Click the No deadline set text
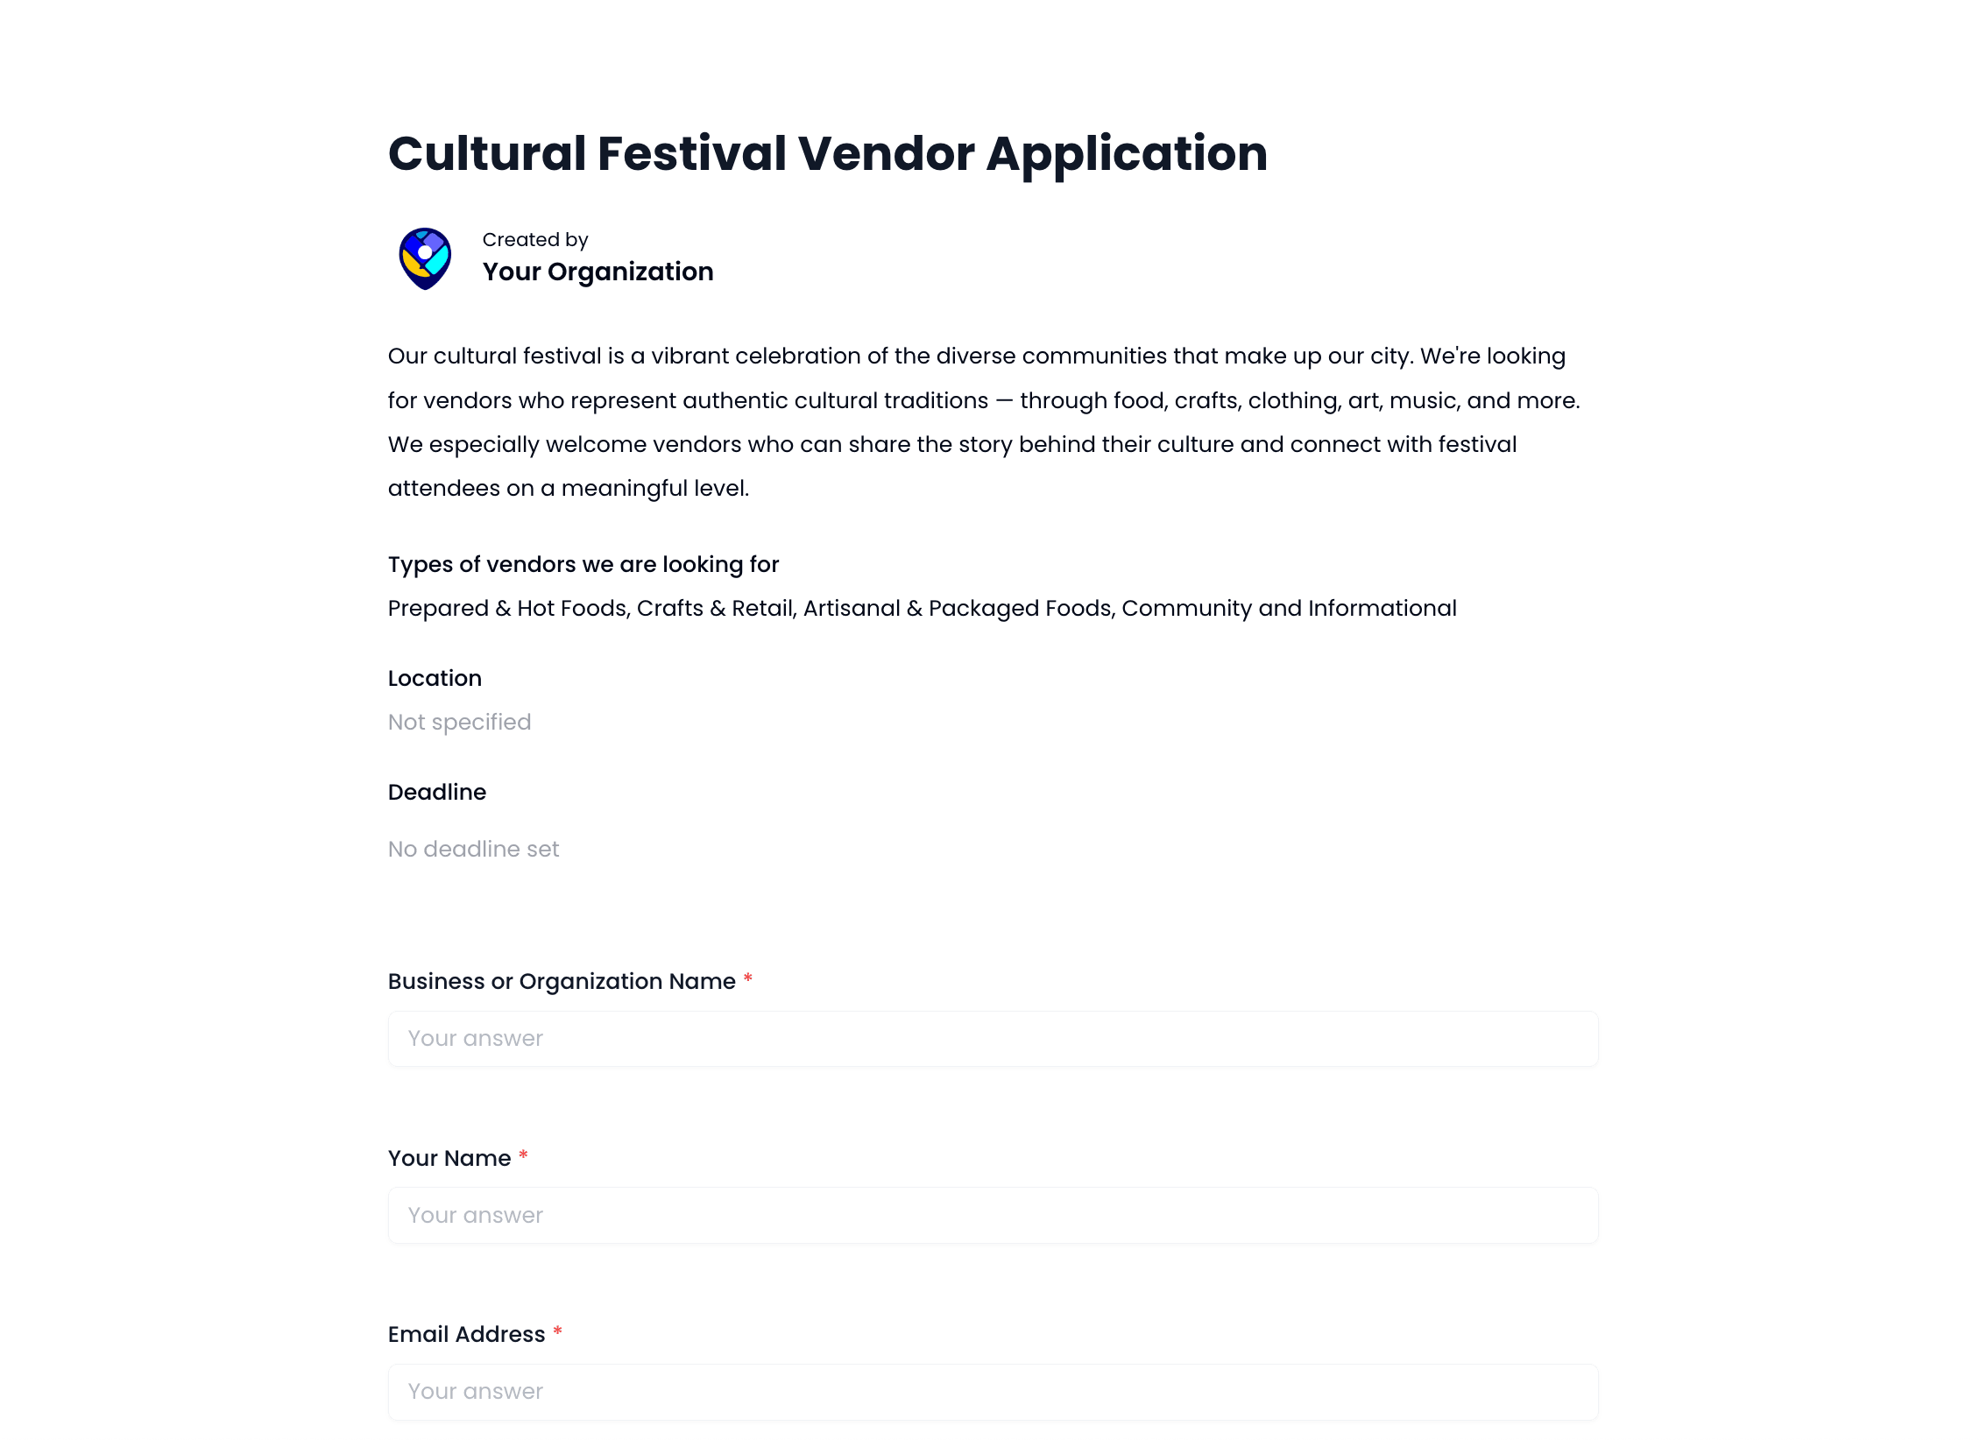 point(473,848)
